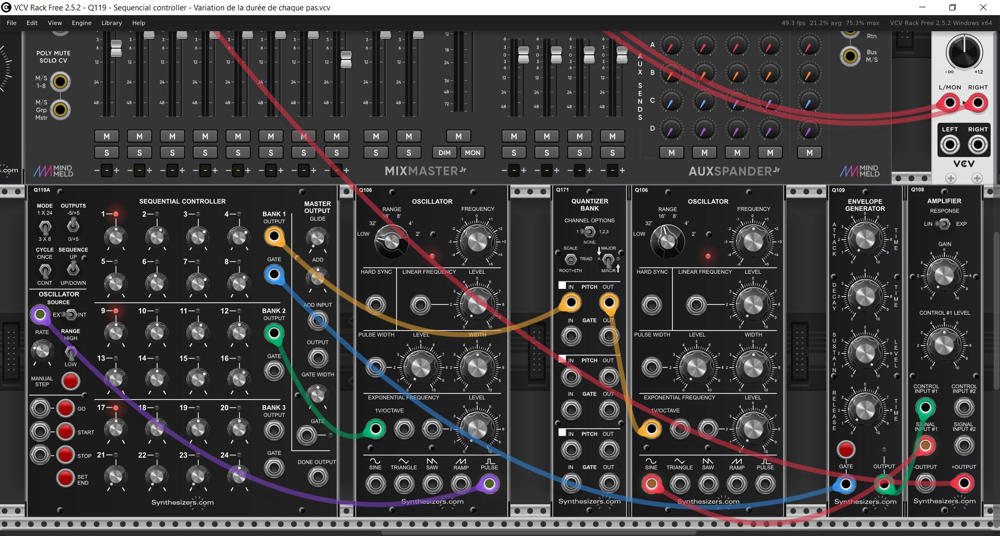This screenshot has height=536, width=1000.
Task: Open the Library menu
Action: [x=111, y=23]
